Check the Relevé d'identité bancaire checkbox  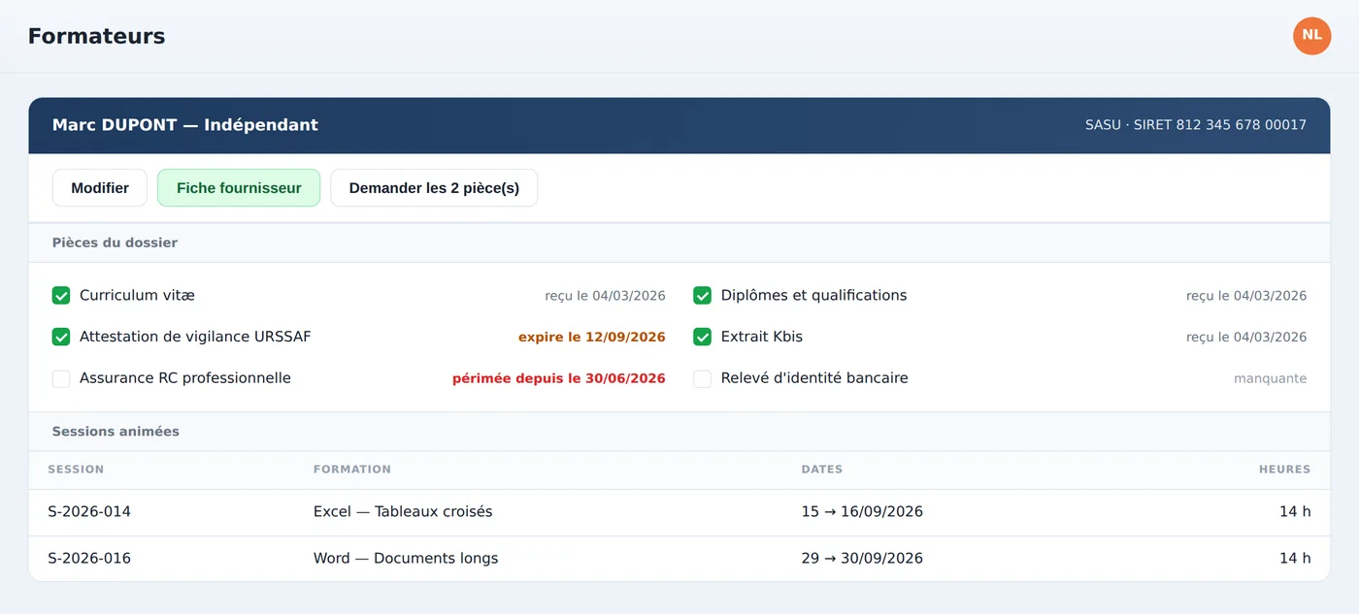tap(702, 379)
